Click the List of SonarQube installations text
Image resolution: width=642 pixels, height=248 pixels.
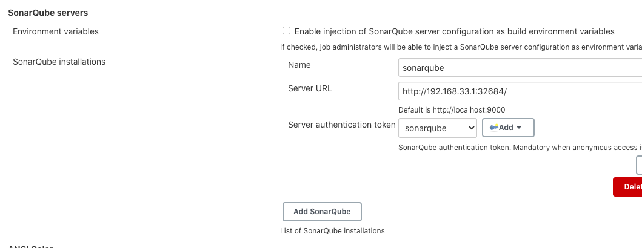332,230
